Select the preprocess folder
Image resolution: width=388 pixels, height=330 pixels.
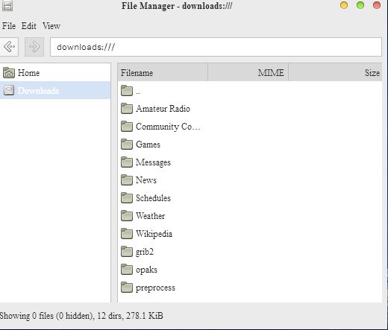coord(148,288)
